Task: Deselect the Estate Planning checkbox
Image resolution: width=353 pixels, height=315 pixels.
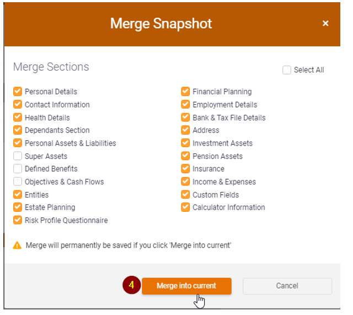Action: pos(18,207)
